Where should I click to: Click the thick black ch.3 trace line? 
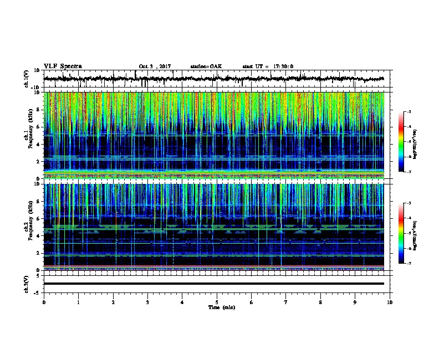[x=213, y=284]
